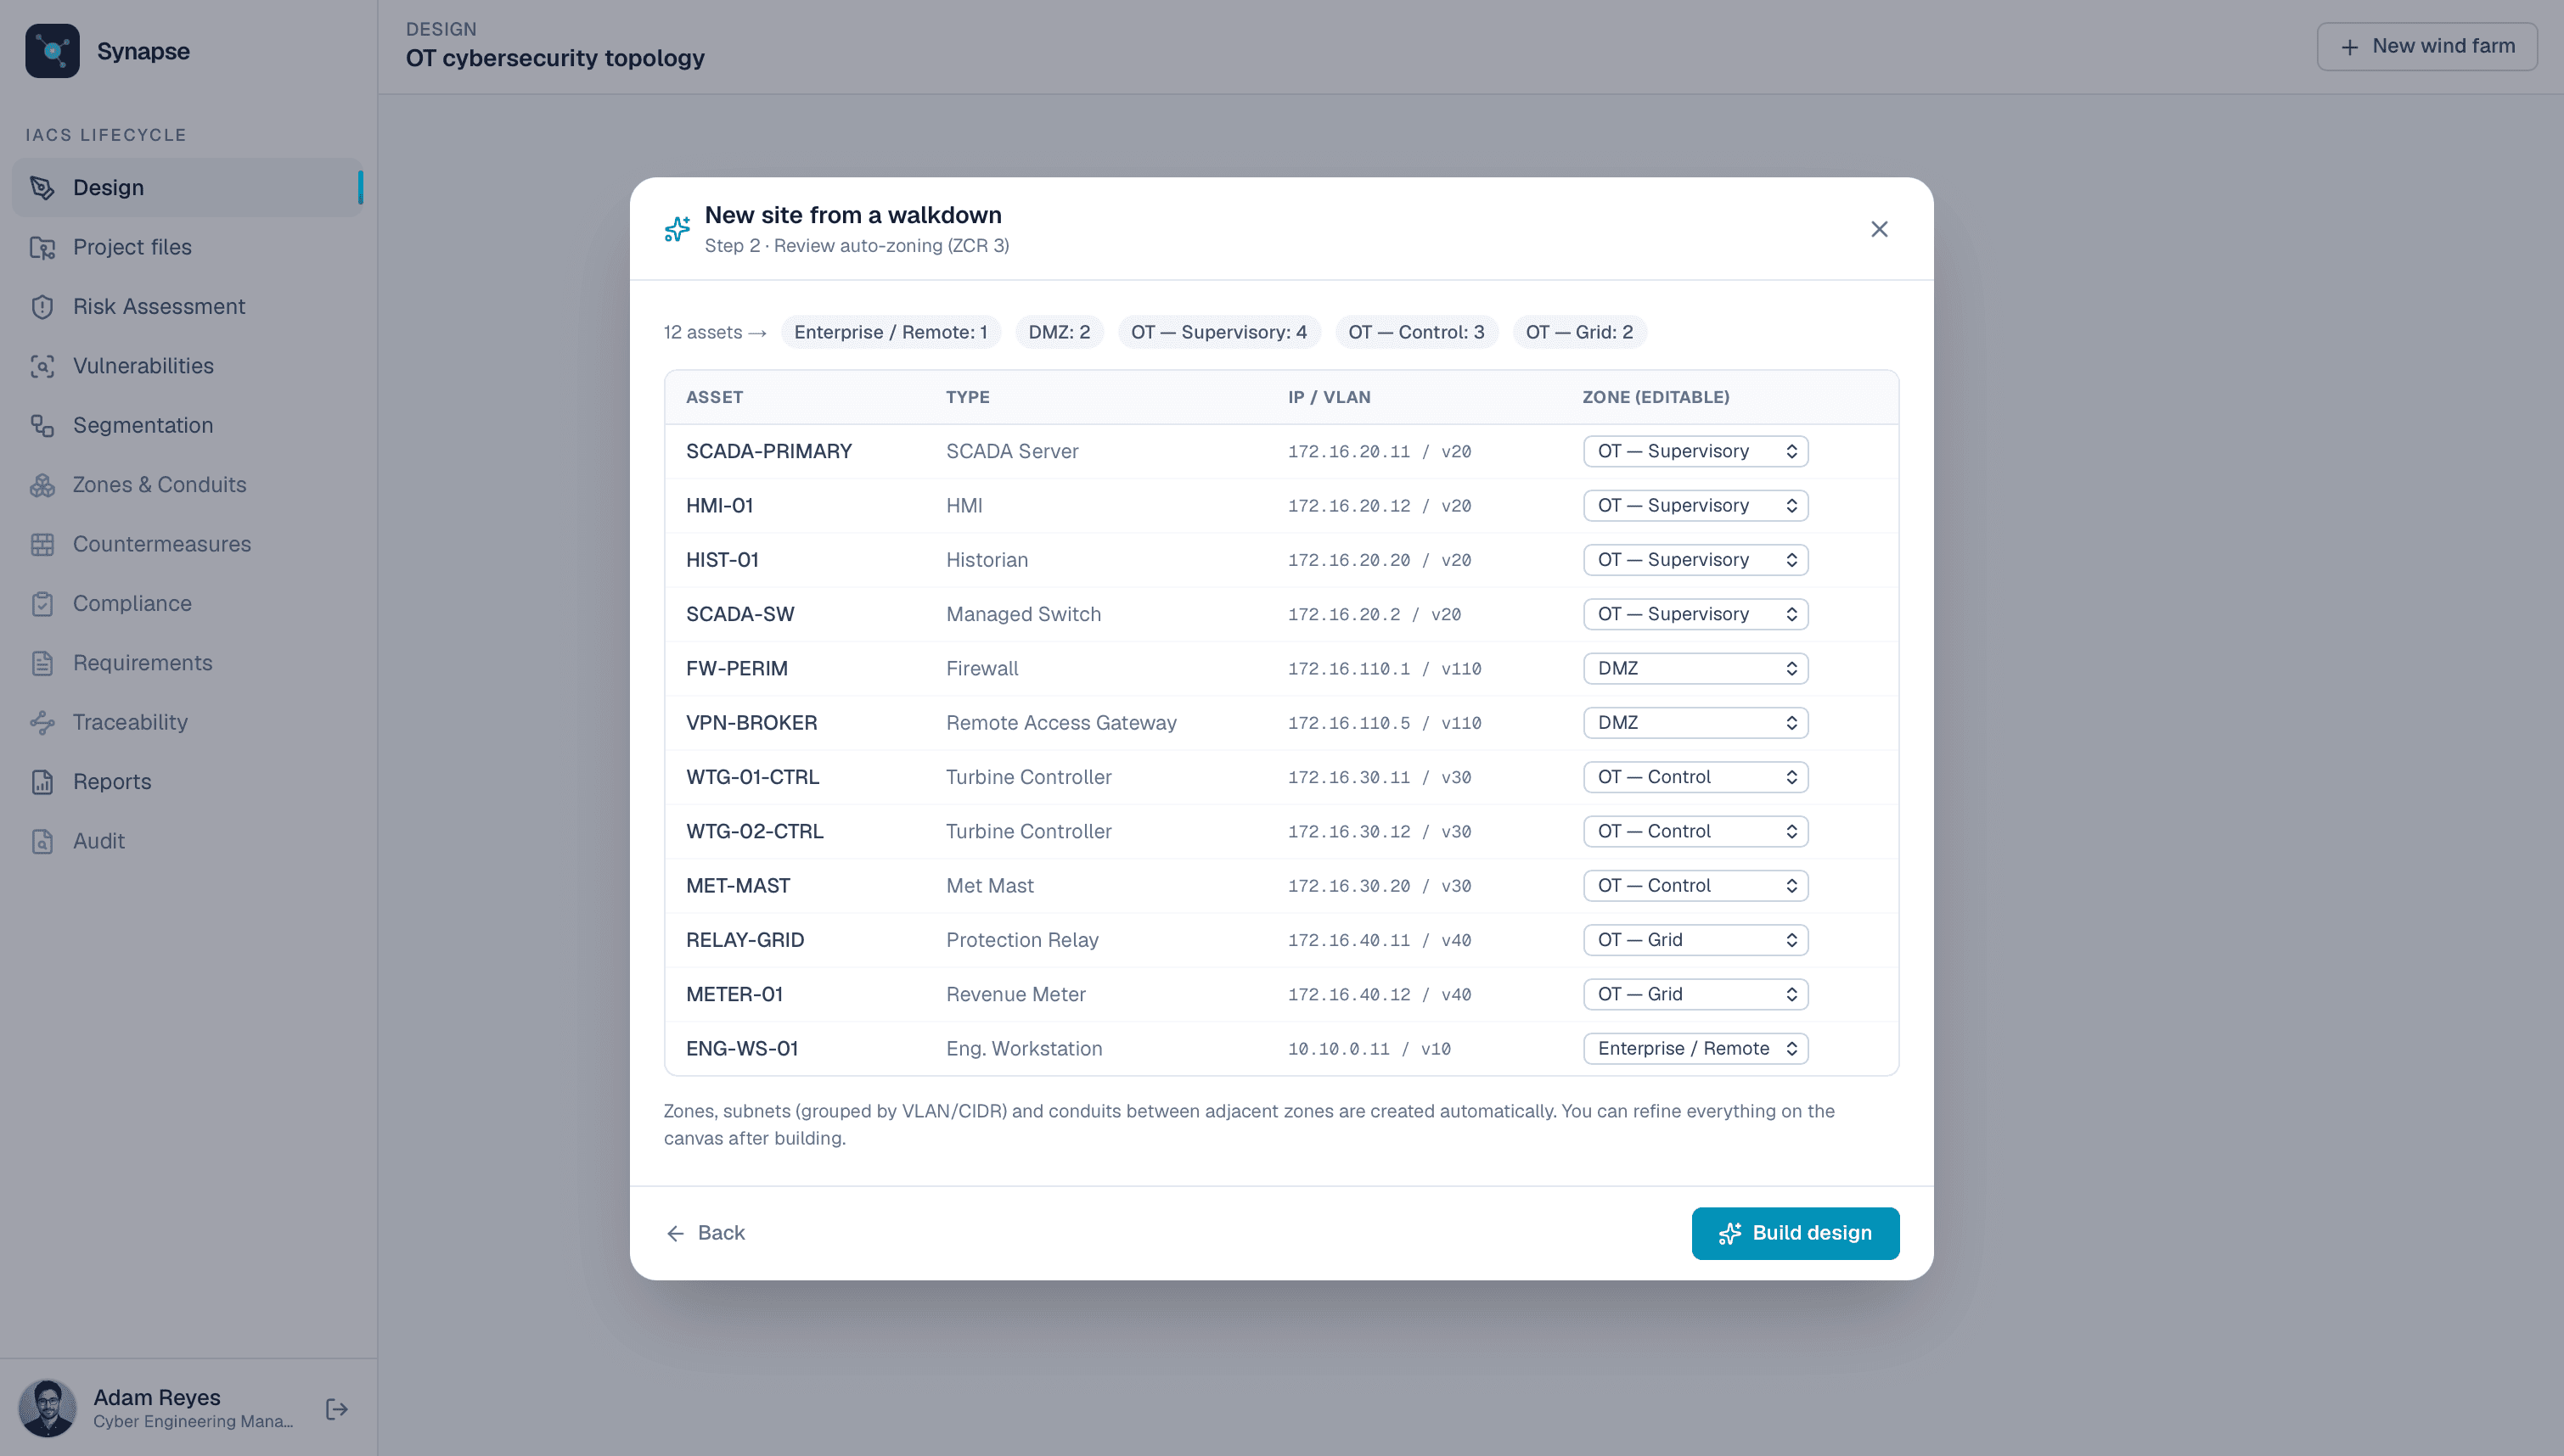Screen dimensions: 2564x1456
Task: Open zone dropdown for MET-MAST
Action: tap(1695, 886)
